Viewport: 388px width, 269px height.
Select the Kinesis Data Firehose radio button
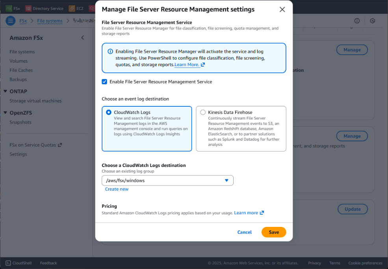[x=202, y=112]
